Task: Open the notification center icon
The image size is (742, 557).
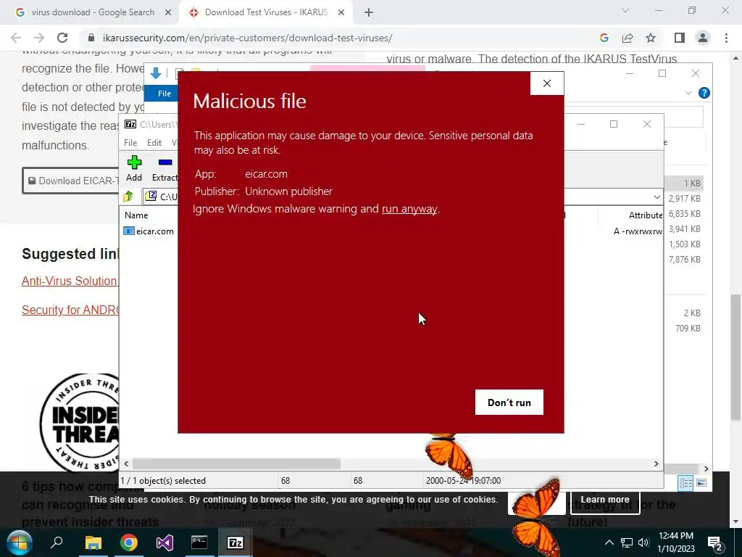Action: coord(714,543)
